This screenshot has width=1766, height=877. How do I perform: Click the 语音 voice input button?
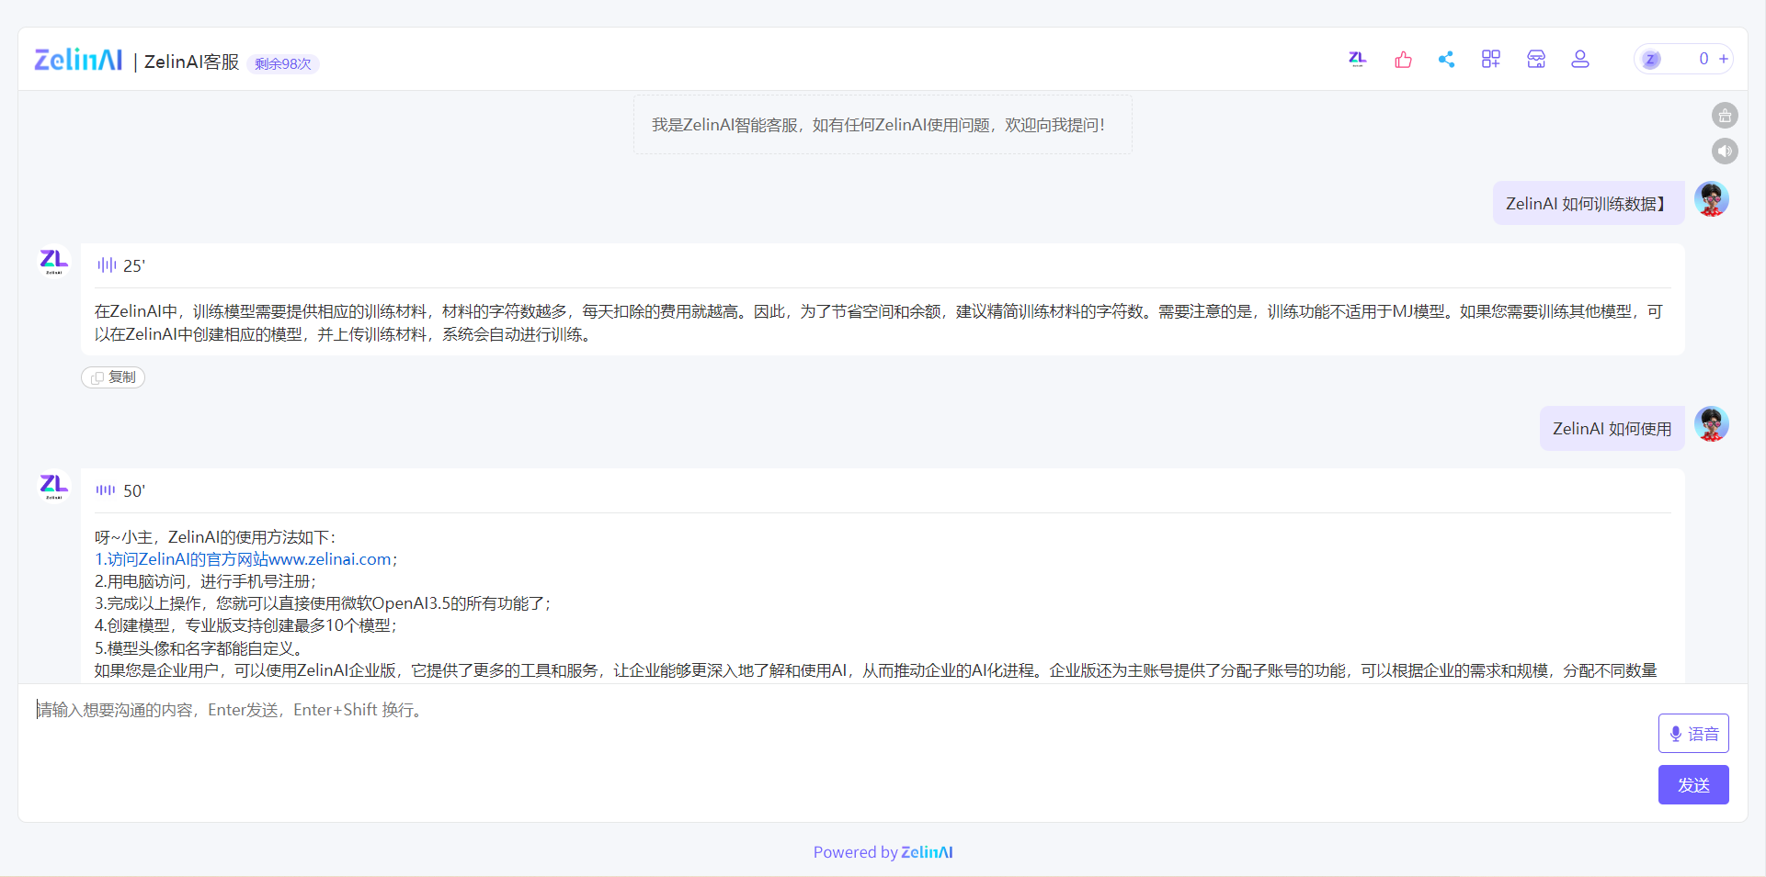point(1693,734)
